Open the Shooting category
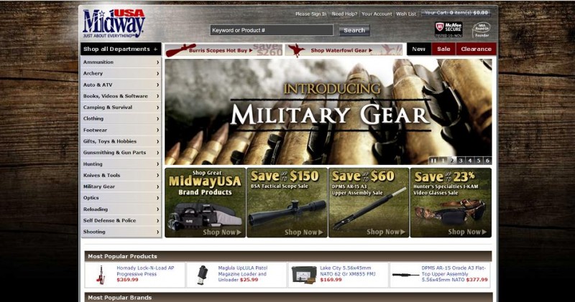This screenshot has height=302, width=575. click(x=121, y=232)
